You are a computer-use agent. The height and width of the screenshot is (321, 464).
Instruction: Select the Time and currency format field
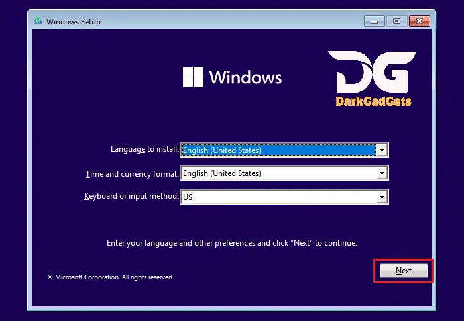pyautogui.click(x=284, y=173)
